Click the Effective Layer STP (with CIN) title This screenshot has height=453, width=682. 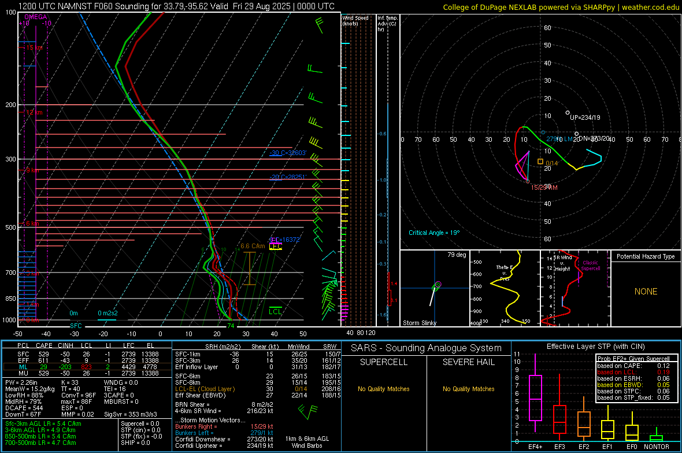point(595,347)
